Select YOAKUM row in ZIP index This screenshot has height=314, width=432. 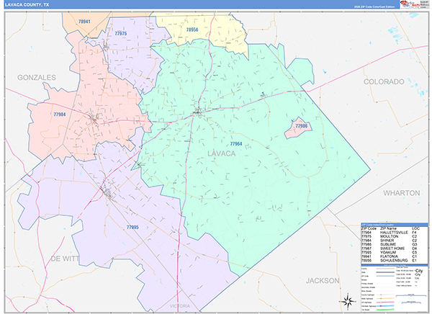tap(395, 252)
